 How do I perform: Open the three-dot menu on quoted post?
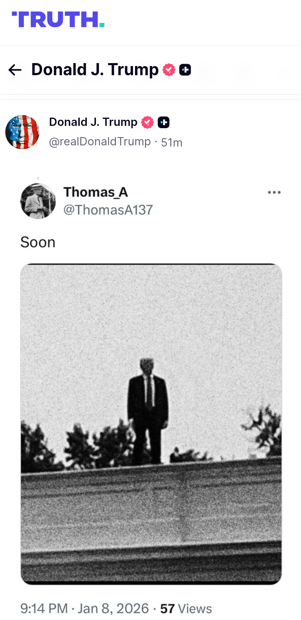(274, 193)
